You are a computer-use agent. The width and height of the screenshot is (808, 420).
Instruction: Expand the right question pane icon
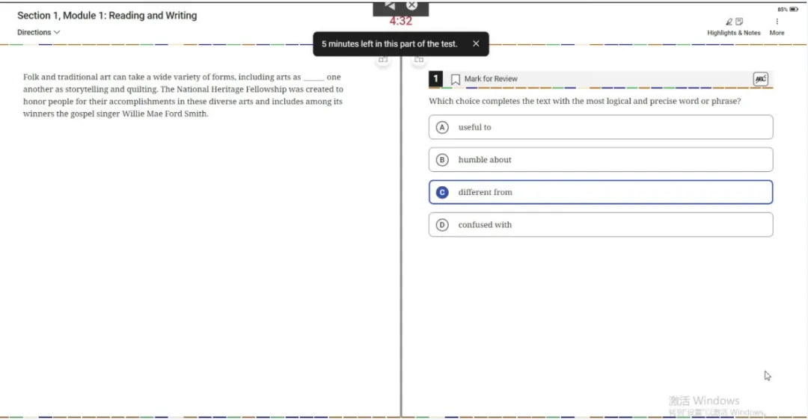[419, 59]
